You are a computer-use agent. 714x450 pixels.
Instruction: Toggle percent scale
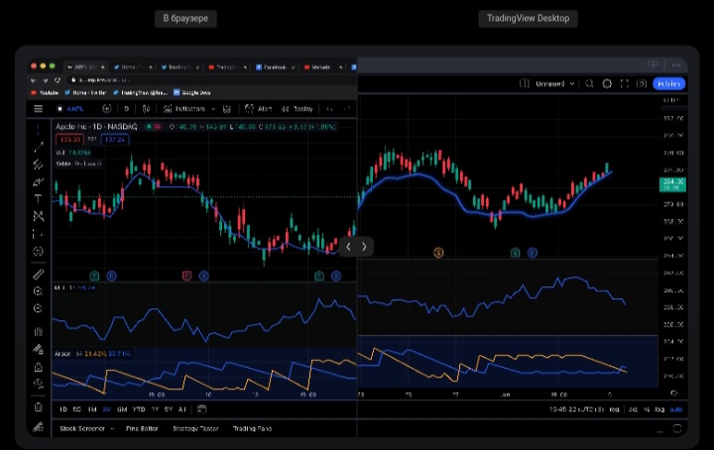click(647, 409)
